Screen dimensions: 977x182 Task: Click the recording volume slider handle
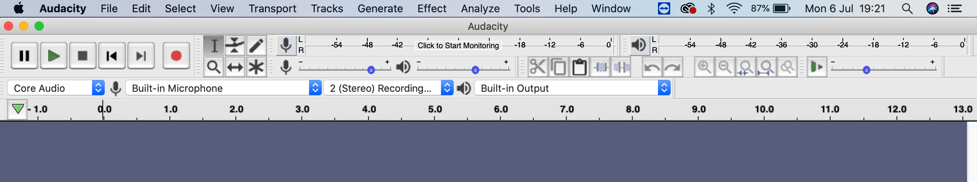coord(371,70)
